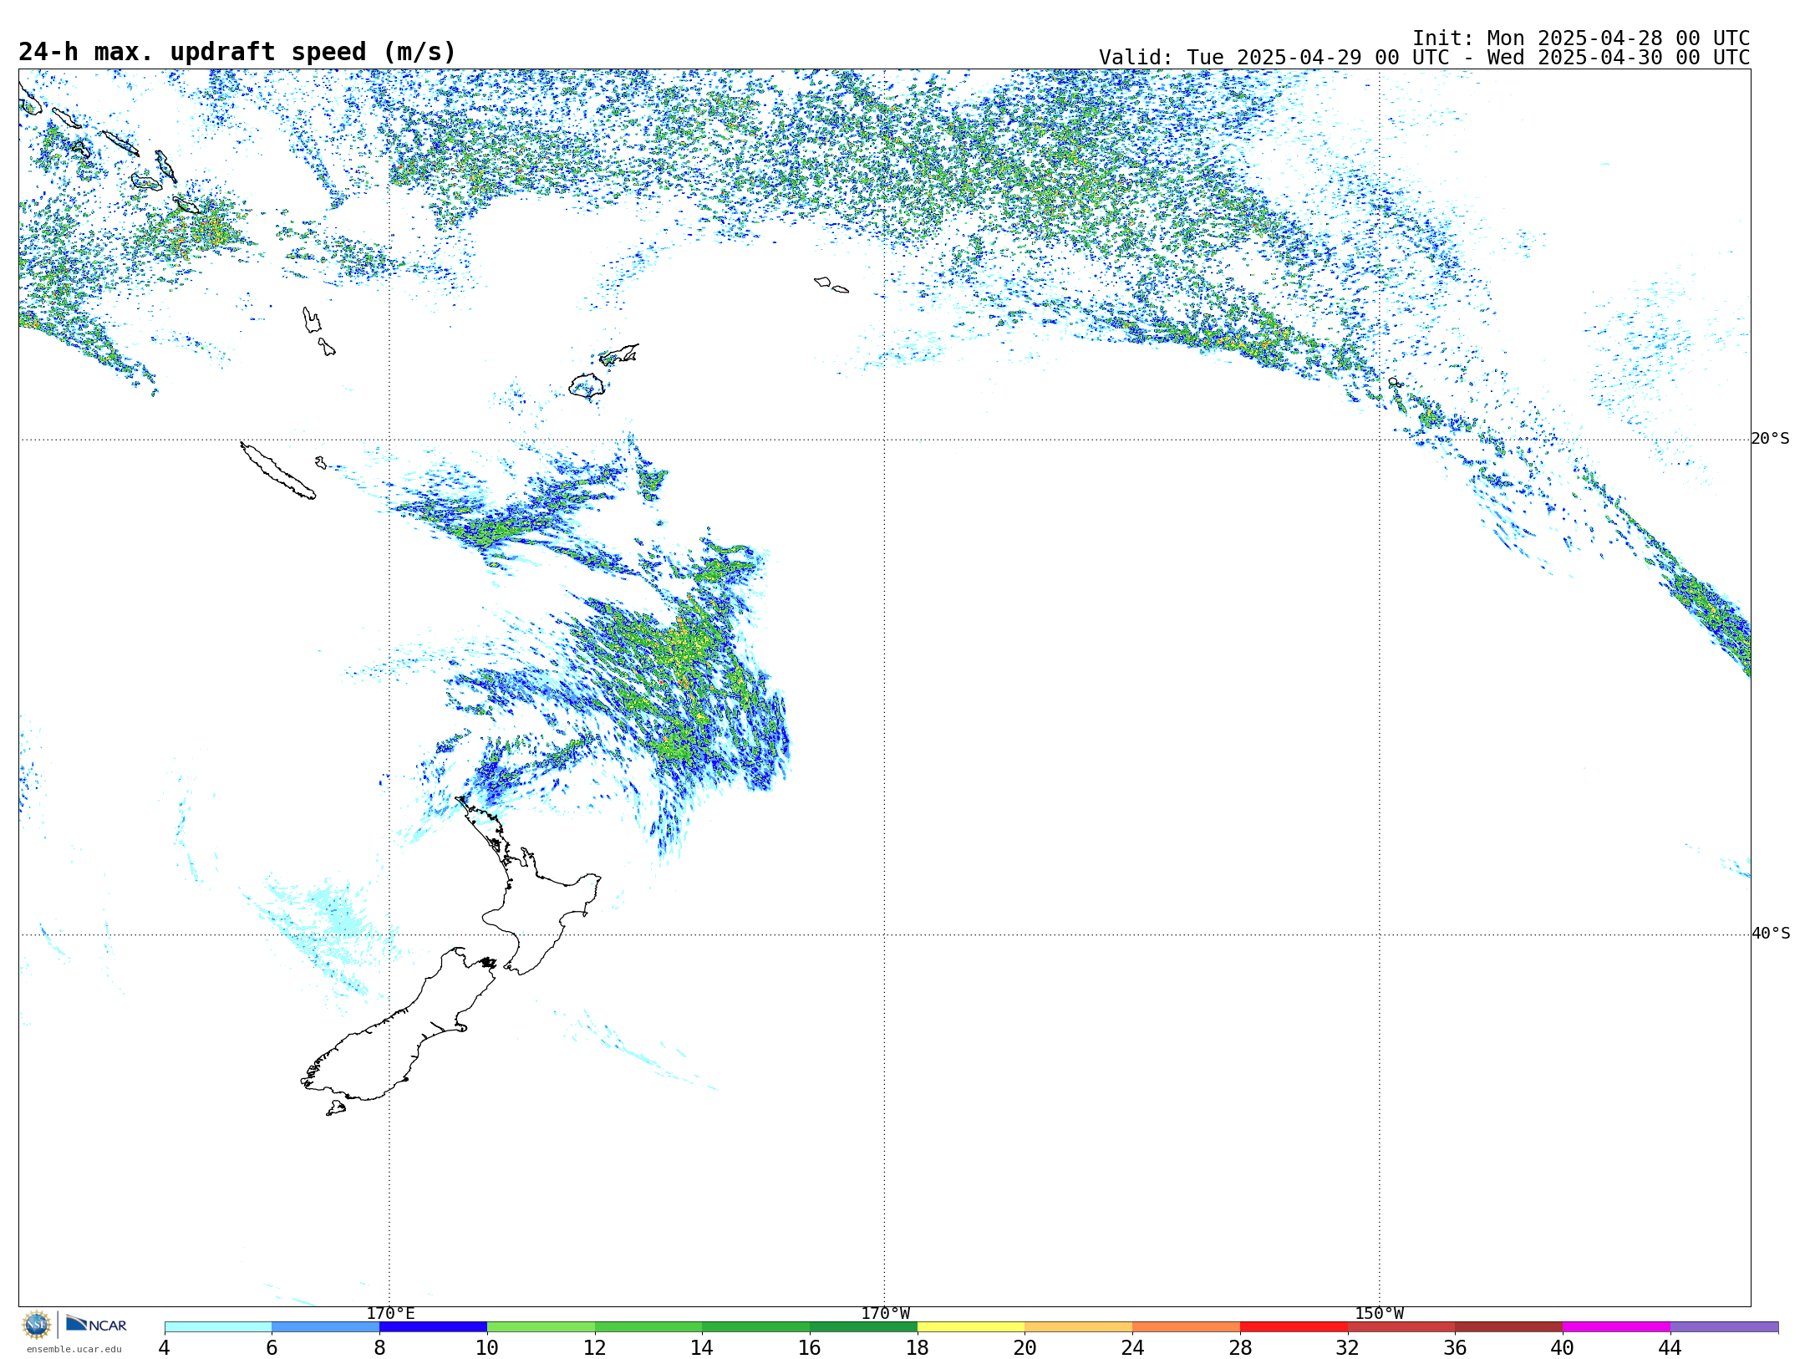The width and height of the screenshot is (1805, 1359).
Task: Click Stewart Island south of New Zealand
Action: click(x=336, y=1108)
